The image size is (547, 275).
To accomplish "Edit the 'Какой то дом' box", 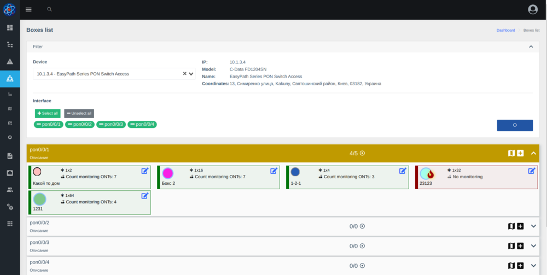I will point(145,171).
